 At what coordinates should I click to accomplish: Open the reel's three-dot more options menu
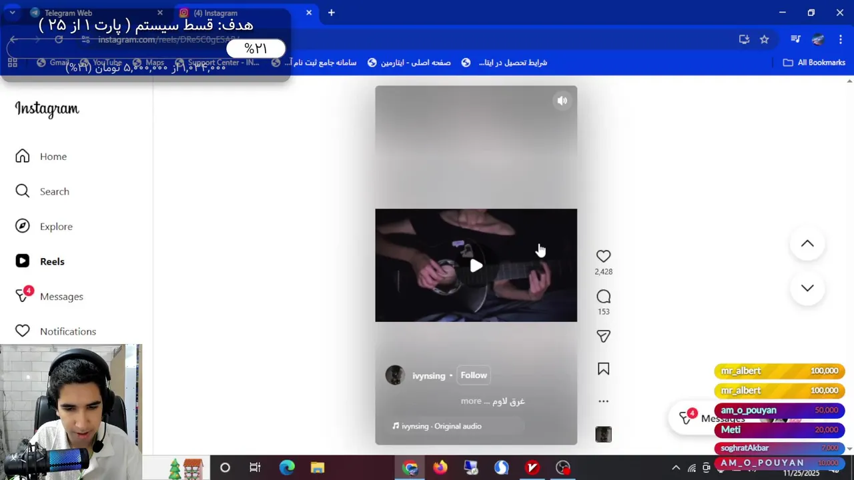click(603, 401)
